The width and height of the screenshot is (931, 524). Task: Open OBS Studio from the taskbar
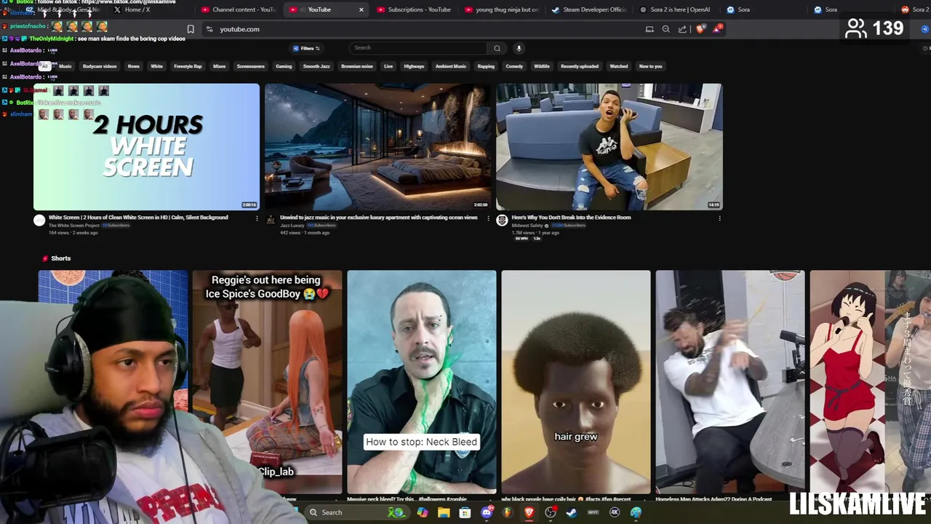(551, 512)
